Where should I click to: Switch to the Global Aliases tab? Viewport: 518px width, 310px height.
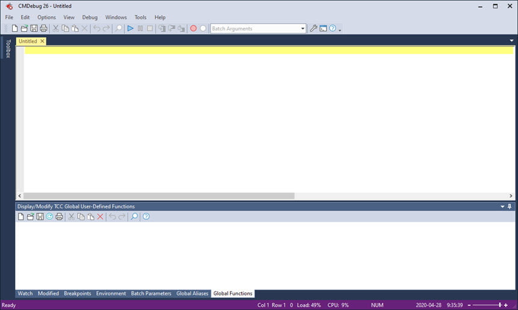[x=192, y=294]
